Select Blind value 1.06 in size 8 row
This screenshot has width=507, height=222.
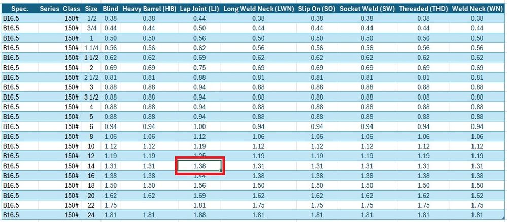pyautogui.click(x=111, y=137)
